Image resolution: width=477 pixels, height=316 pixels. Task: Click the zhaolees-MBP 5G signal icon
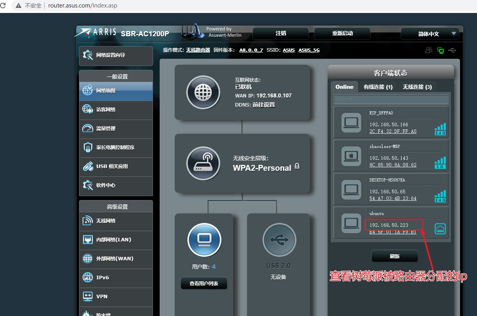pyautogui.click(x=440, y=163)
